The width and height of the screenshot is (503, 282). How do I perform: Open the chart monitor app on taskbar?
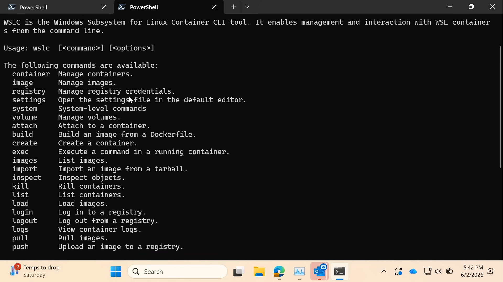tap(299, 272)
